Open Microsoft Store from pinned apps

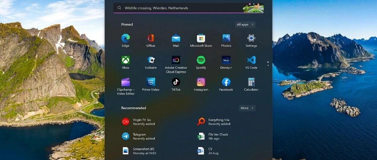[201, 38]
